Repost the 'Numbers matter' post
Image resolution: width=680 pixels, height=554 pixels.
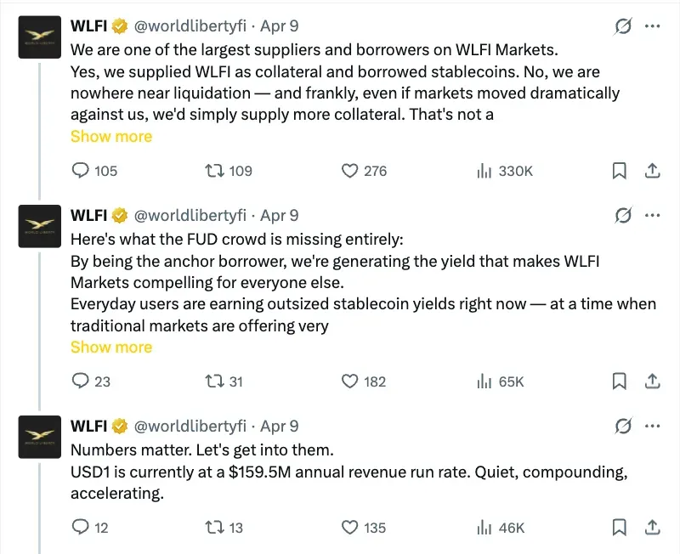tap(215, 528)
